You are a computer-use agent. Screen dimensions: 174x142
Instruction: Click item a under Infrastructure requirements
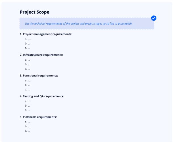pyautogui.click(x=28, y=60)
